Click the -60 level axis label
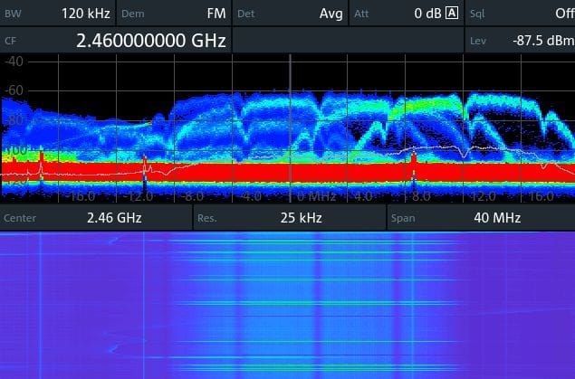 coord(14,90)
